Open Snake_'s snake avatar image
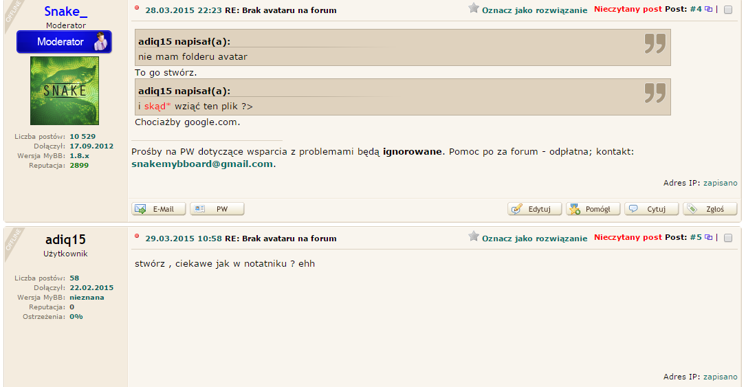 [65, 91]
